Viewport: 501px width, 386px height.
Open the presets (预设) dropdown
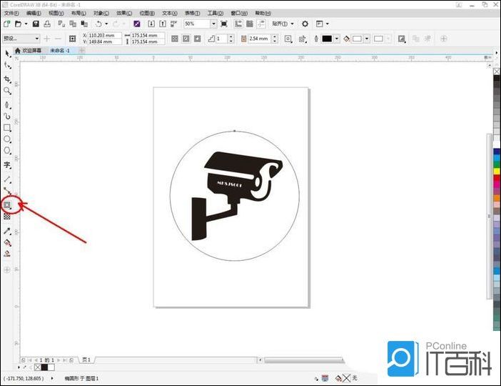click(x=21, y=39)
